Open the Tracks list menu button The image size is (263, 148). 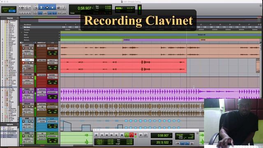[x=18, y=18]
